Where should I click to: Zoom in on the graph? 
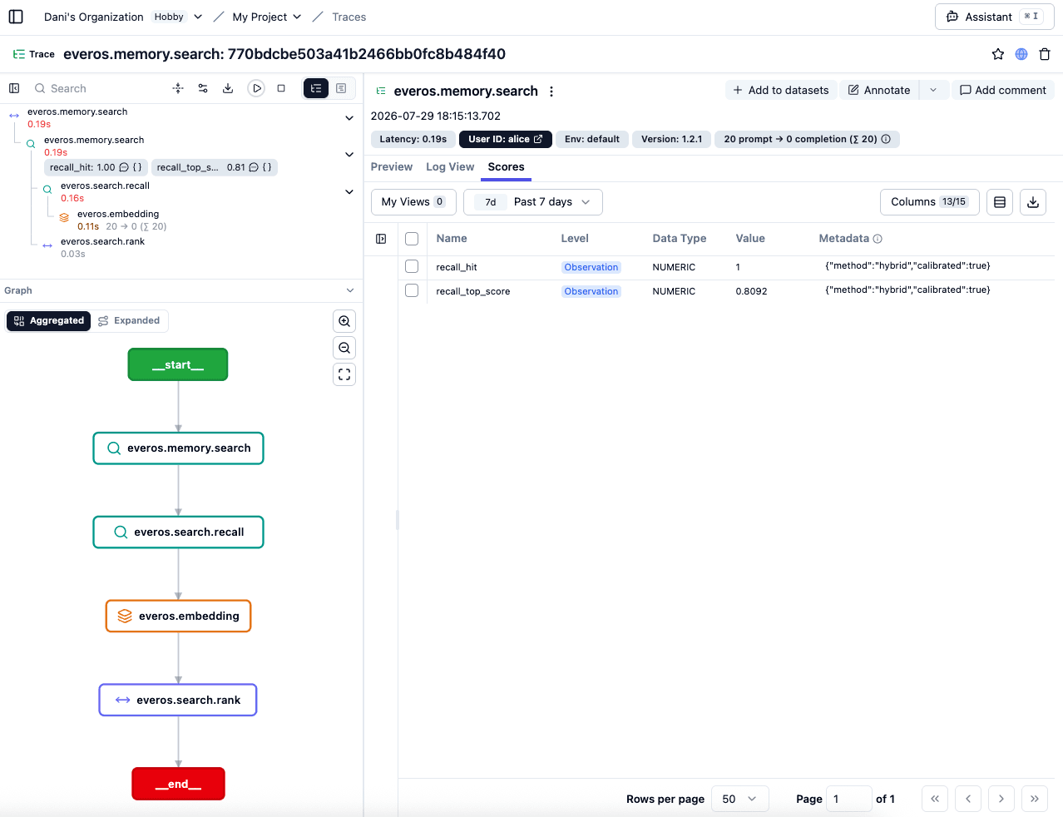(x=344, y=321)
